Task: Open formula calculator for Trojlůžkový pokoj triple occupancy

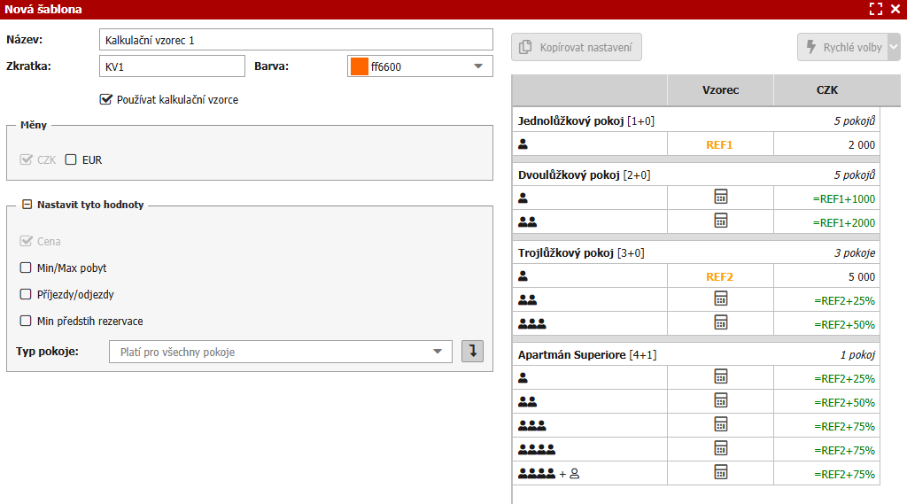Action: coord(720,322)
